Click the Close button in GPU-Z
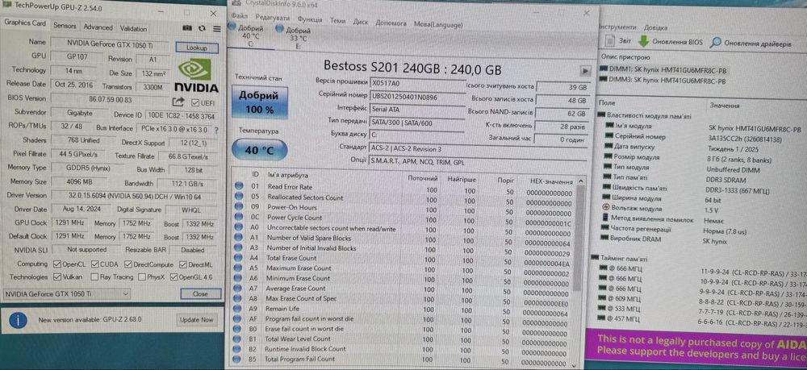 [200, 293]
